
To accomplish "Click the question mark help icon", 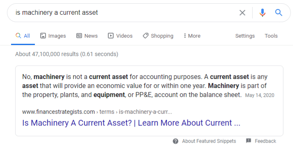I will [176, 141].
